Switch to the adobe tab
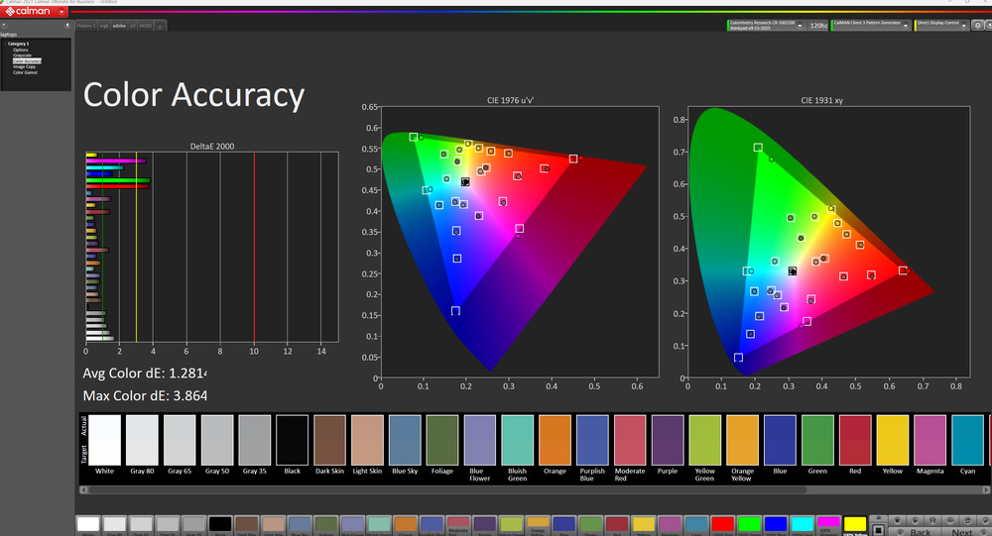The height and width of the screenshot is (536, 992). point(119,26)
